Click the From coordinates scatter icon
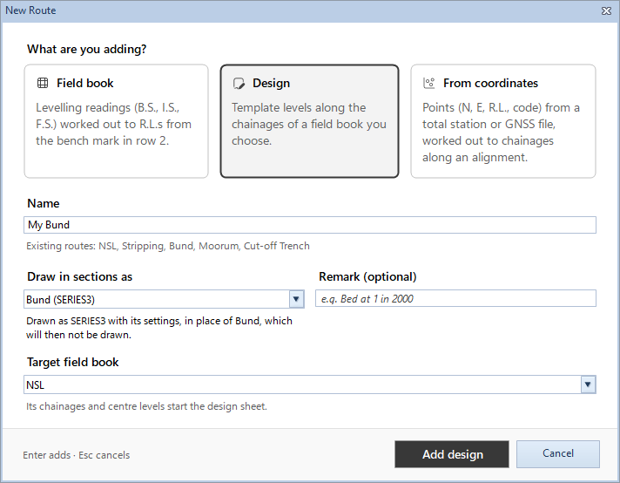This screenshot has height=483, width=620. click(429, 83)
